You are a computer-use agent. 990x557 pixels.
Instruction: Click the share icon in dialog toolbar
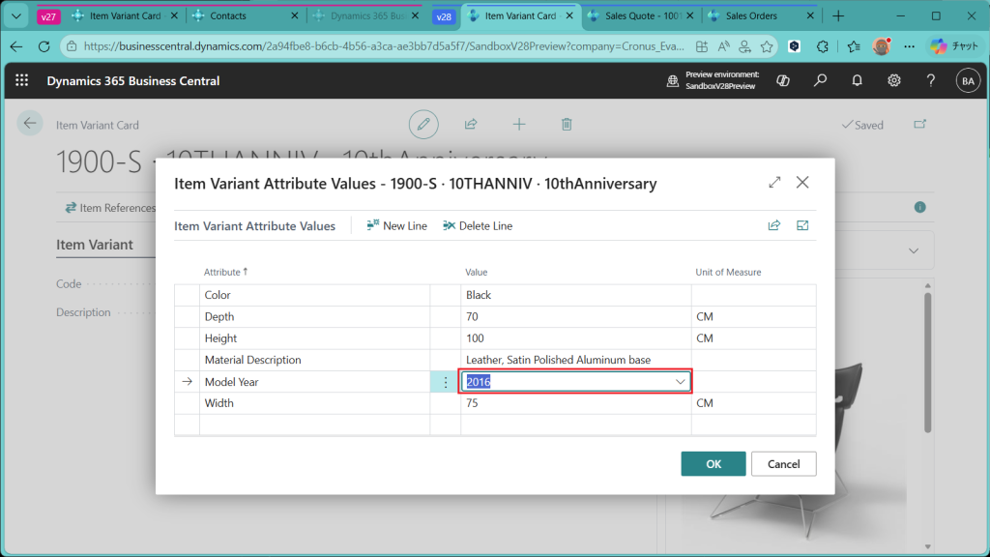773,225
